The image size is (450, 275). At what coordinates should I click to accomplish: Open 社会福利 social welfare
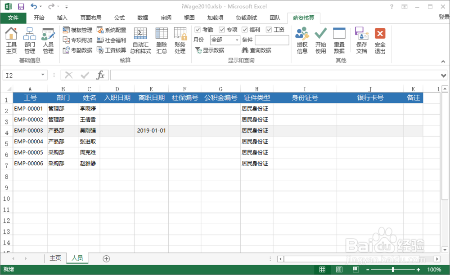click(111, 40)
